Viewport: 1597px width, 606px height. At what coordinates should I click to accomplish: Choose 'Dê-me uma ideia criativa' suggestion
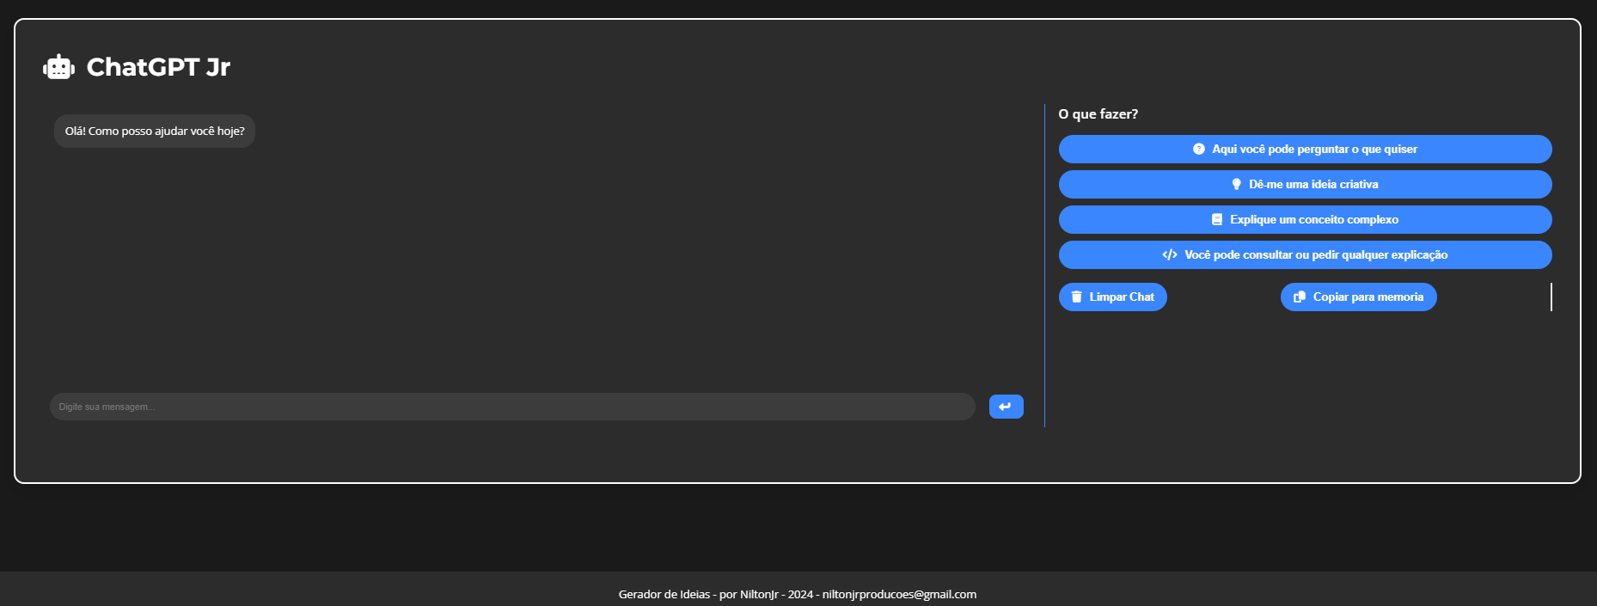[1313, 184]
